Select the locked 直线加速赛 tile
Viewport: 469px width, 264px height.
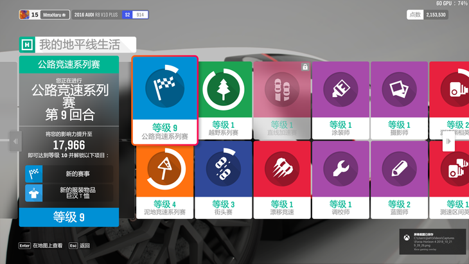pos(282,100)
